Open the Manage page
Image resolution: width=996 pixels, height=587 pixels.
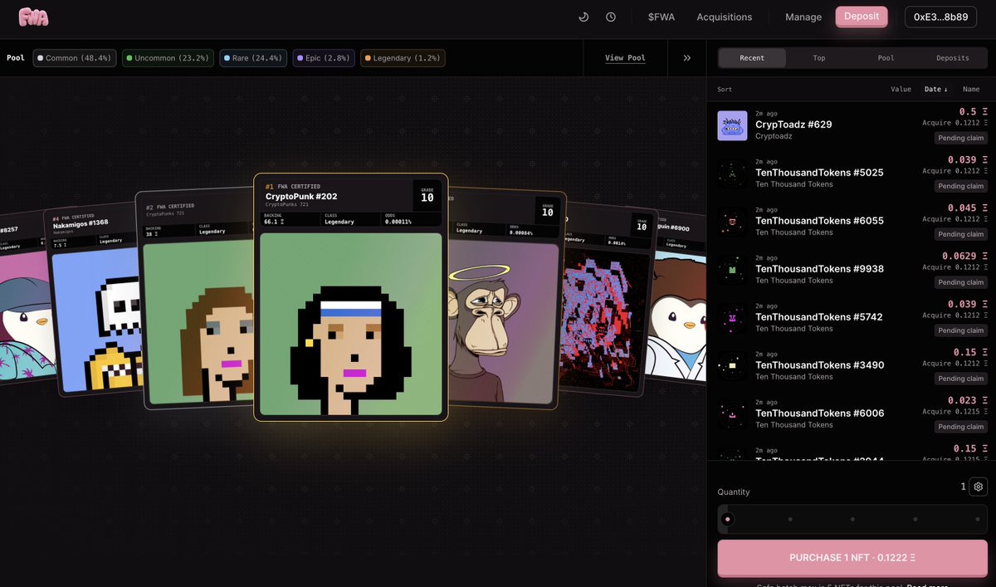point(803,17)
